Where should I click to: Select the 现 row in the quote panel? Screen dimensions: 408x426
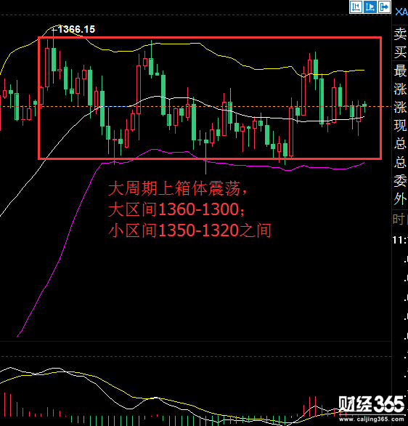(400, 126)
